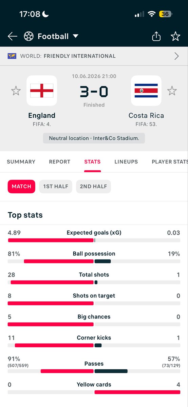Tap the football sport icon
Image resolution: width=188 pixels, height=407 pixels.
29,36
